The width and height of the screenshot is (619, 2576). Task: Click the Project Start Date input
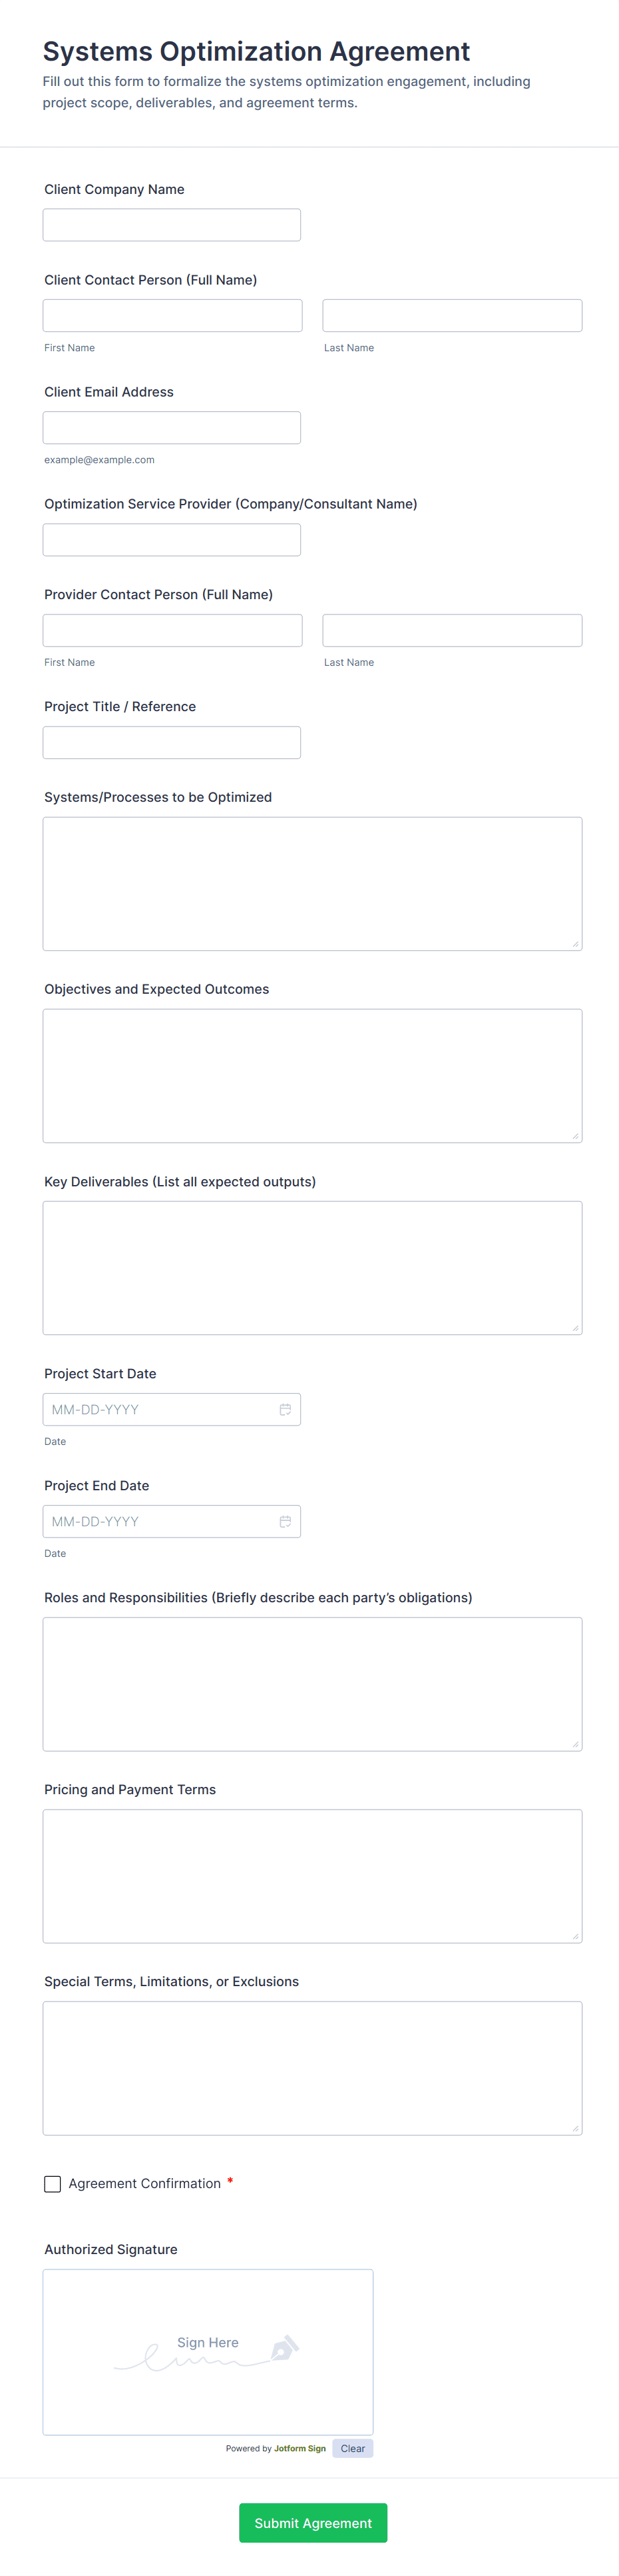click(172, 1409)
